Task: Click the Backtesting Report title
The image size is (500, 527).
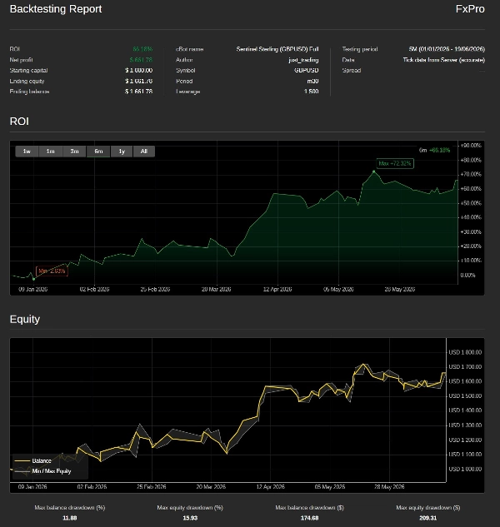Action: (x=56, y=9)
